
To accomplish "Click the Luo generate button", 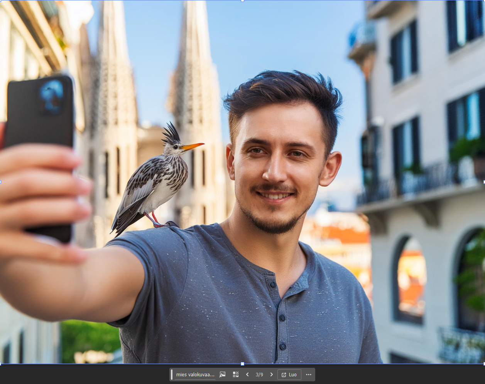I will click(x=289, y=374).
